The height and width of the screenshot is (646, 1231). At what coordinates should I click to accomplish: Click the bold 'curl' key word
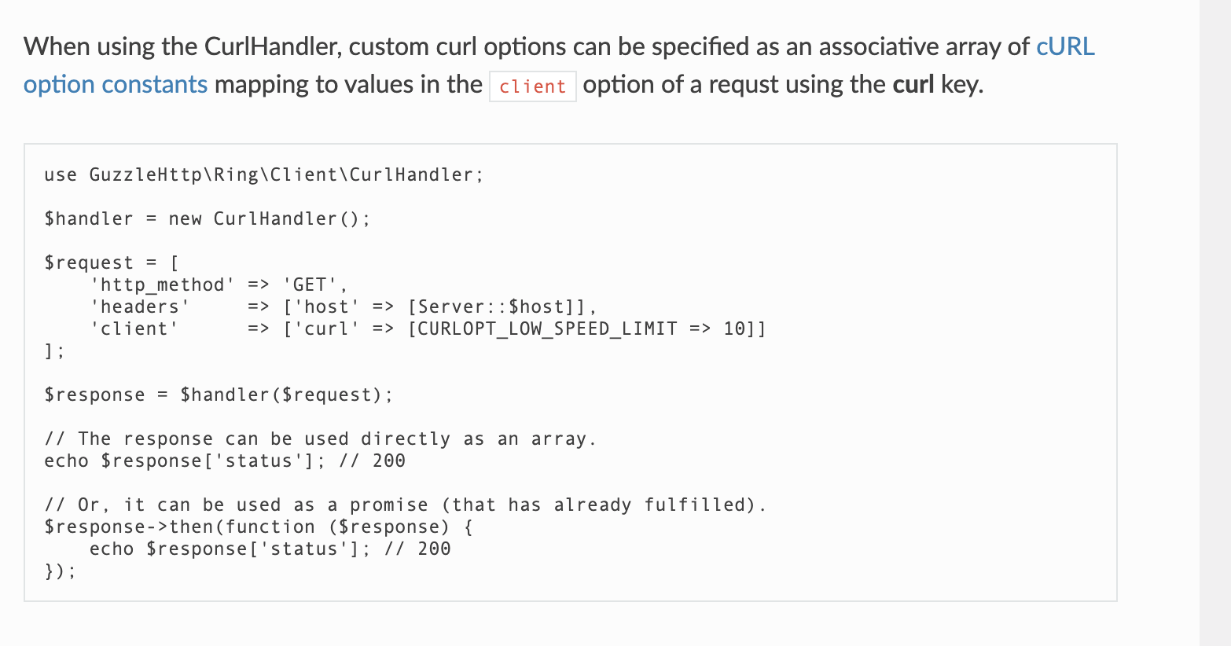click(913, 84)
